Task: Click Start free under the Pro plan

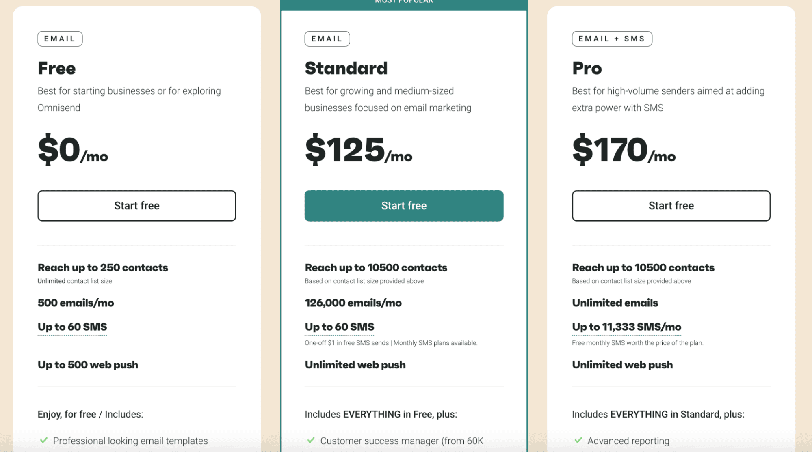Action: point(671,206)
